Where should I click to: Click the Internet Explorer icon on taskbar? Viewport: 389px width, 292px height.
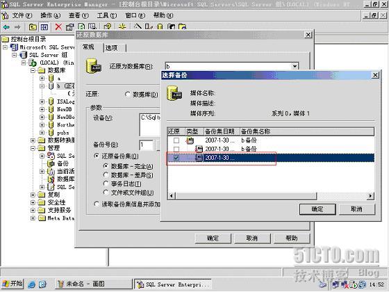point(31,284)
